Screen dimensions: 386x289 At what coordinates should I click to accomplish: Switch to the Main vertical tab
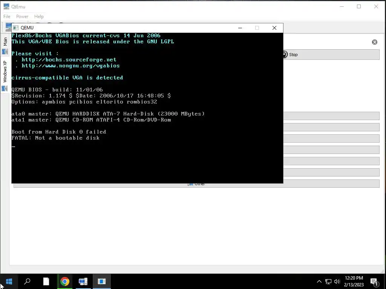coord(5,46)
